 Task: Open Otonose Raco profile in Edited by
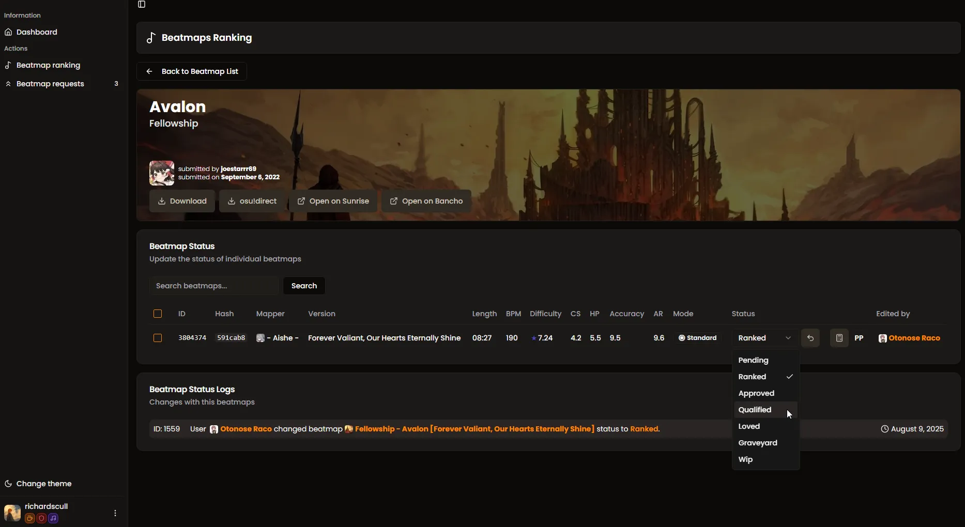pyautogui.click(x=914, y=338)
